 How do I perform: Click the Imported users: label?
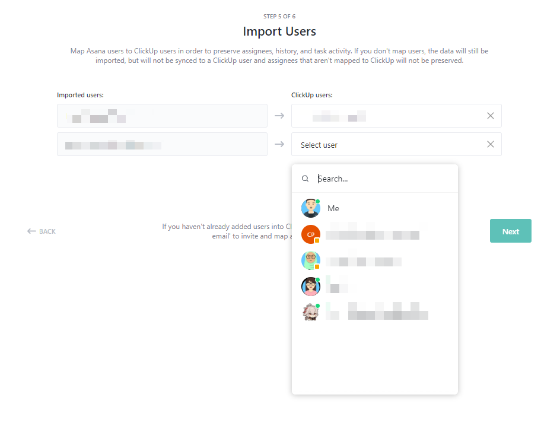80,95
